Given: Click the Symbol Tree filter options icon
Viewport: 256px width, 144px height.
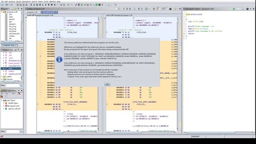Looking at the screenshot, I should coord(21,85).
